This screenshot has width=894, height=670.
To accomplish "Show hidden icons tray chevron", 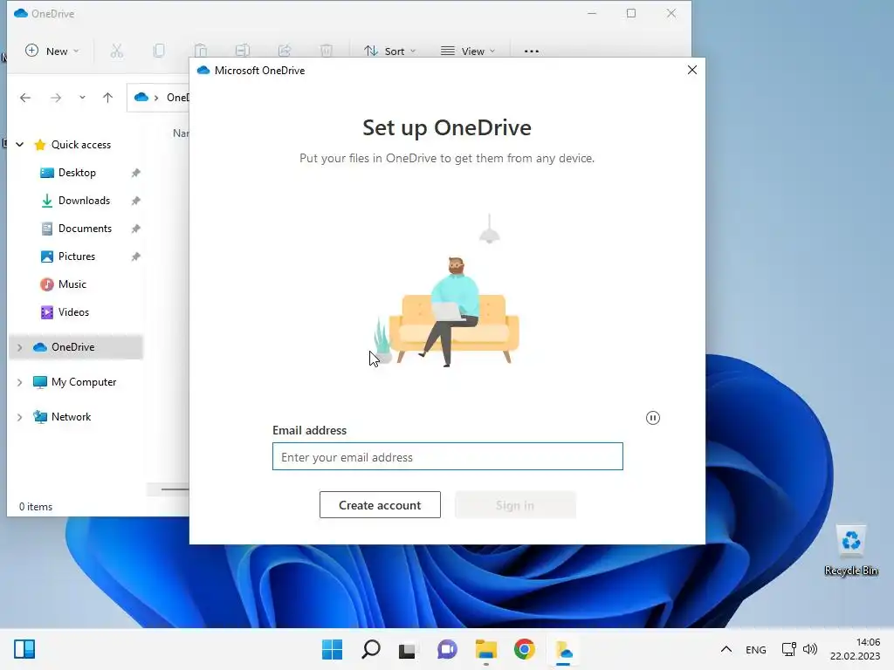I will pyautogui.click(x=726, y=649).
